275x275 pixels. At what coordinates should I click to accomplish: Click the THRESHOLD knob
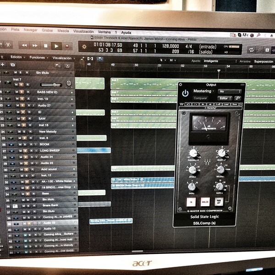[x=193, y=153]
